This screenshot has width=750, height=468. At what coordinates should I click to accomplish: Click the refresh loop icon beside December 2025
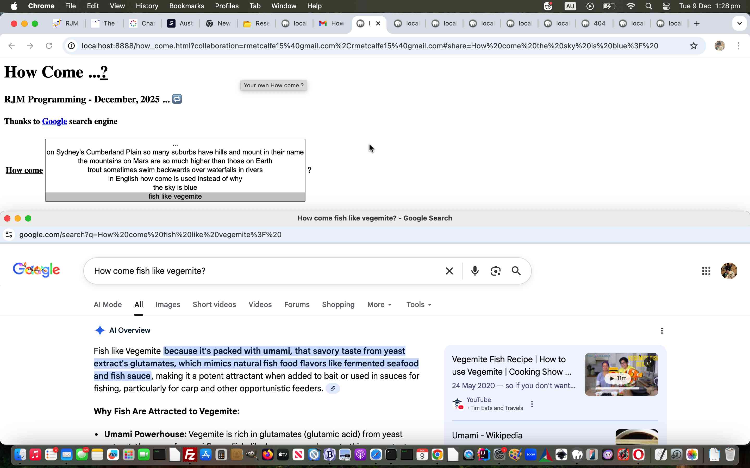coord(177,99)
